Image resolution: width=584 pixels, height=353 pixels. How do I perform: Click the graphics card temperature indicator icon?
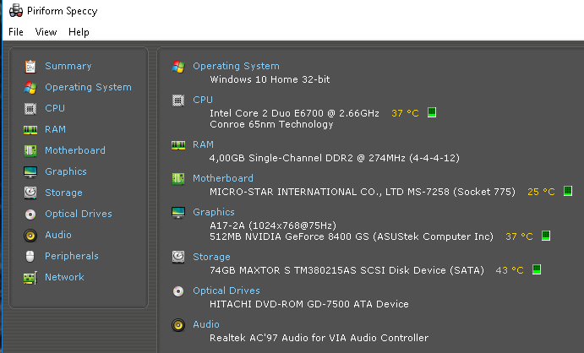click(x=546, y=236)
